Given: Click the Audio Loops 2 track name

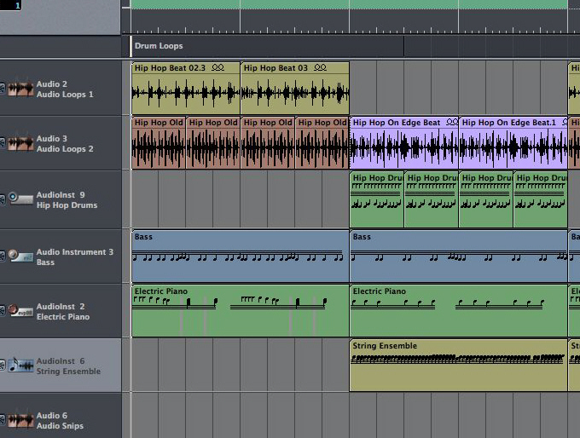Looking at the screenshot, I should pos(65,149).
